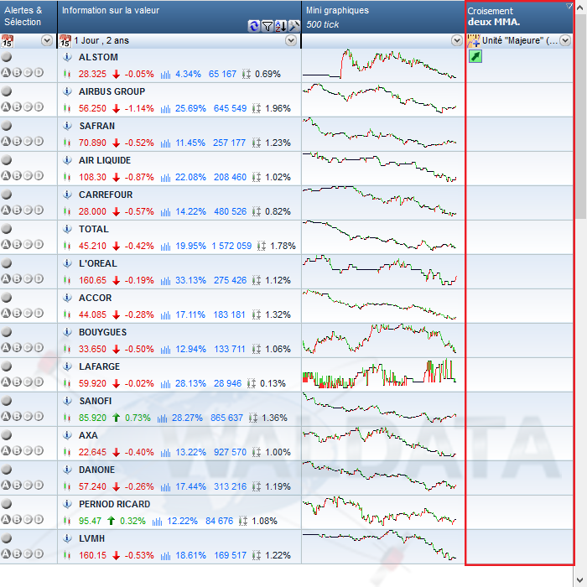The height and width of the screenshot is (587, 587).
Task: Click the volume bars icon in LAFARGE row
Action: (165, 384)
